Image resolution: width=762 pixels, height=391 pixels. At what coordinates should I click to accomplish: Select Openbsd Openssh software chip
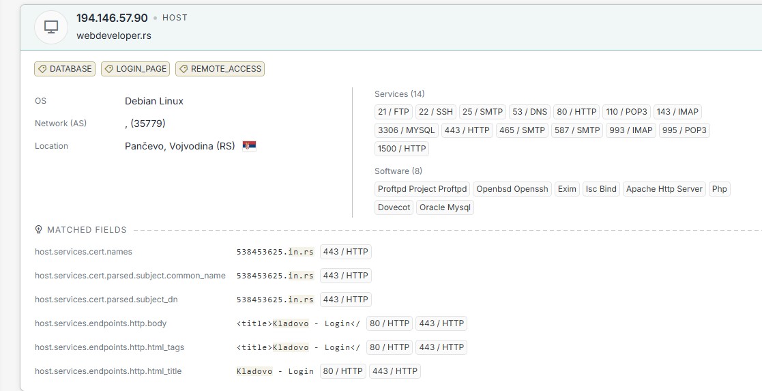512,189
